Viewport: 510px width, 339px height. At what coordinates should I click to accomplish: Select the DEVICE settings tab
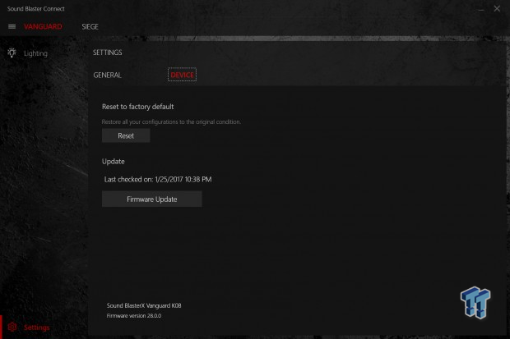pos(182,75)
